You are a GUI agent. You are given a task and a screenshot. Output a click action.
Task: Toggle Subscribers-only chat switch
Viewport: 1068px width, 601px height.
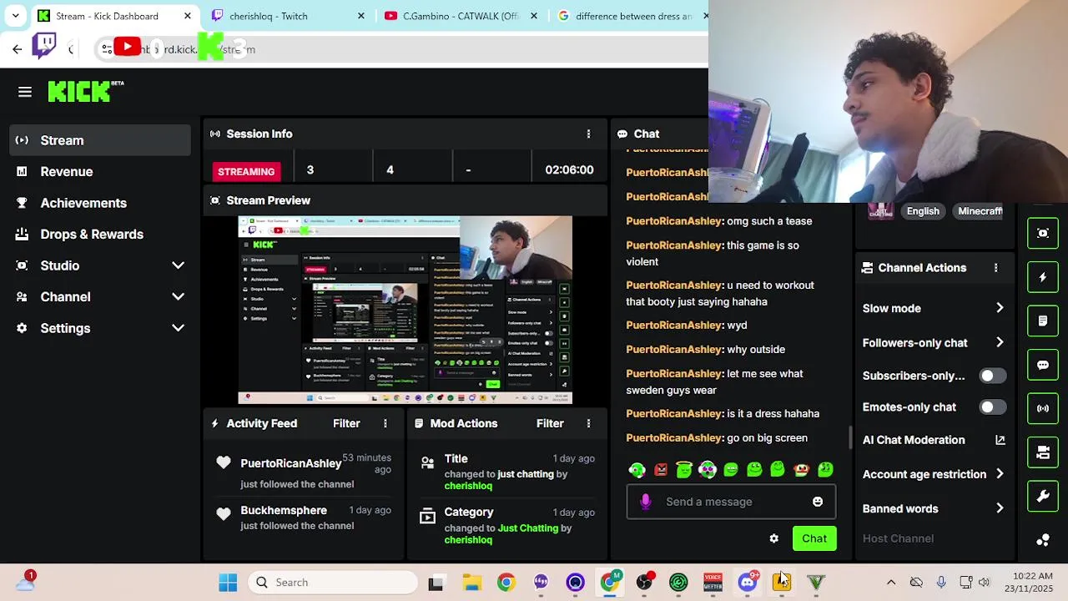pos(991,376)
